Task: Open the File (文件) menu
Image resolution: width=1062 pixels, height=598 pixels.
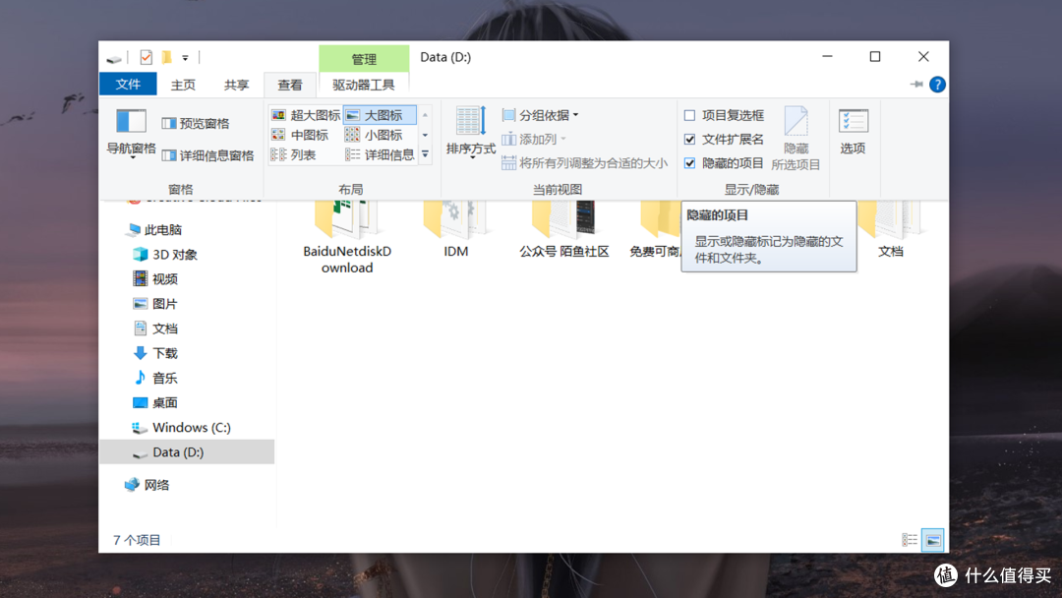Action: [x=128, y=84]
